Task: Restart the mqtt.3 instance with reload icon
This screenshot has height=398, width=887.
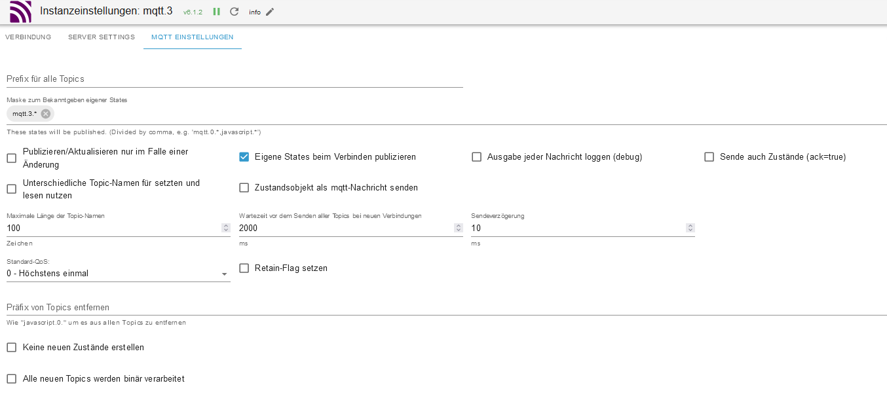Action: pyautogui.click(x=235, y=12)
